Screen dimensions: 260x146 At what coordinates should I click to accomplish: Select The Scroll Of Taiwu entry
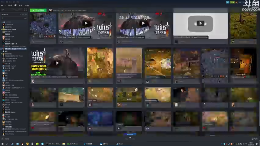tap(13, 102)
